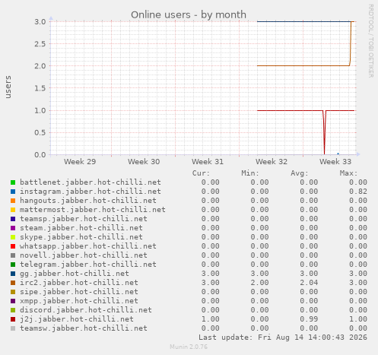
Task: Click the Week 32 axis label
Action: pyautogui.click(x=272, y=162)
